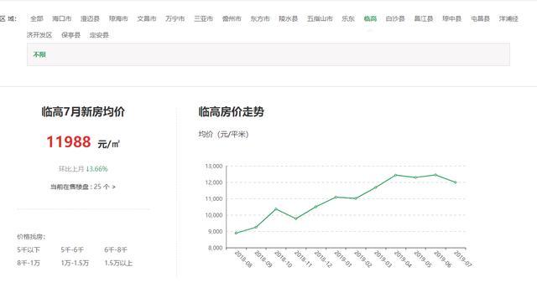Click the active 临高 region tab
This screenshot has height=308, width=537.
click(x=370, y=18)
